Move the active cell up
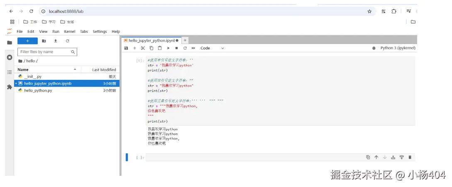452x187 pixels. (x=376, y=157)
